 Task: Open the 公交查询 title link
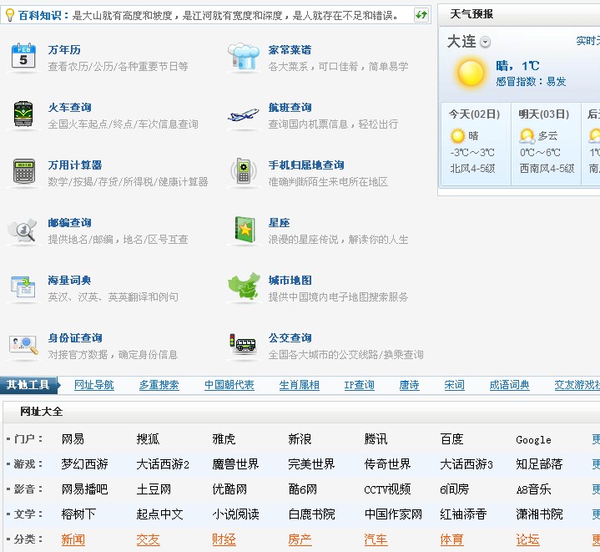[290, 337]
